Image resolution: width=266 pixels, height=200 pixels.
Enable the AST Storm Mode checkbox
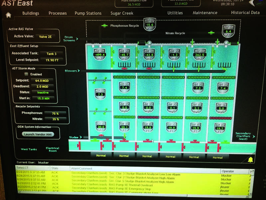click(x=26, y=74)
